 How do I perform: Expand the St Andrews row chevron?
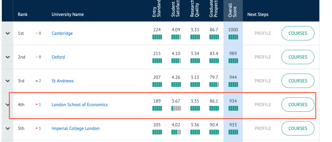click(x=8, y=81)
